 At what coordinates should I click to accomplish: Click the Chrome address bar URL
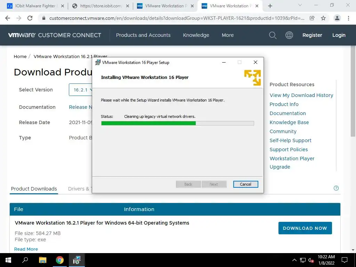click(177, 18)
